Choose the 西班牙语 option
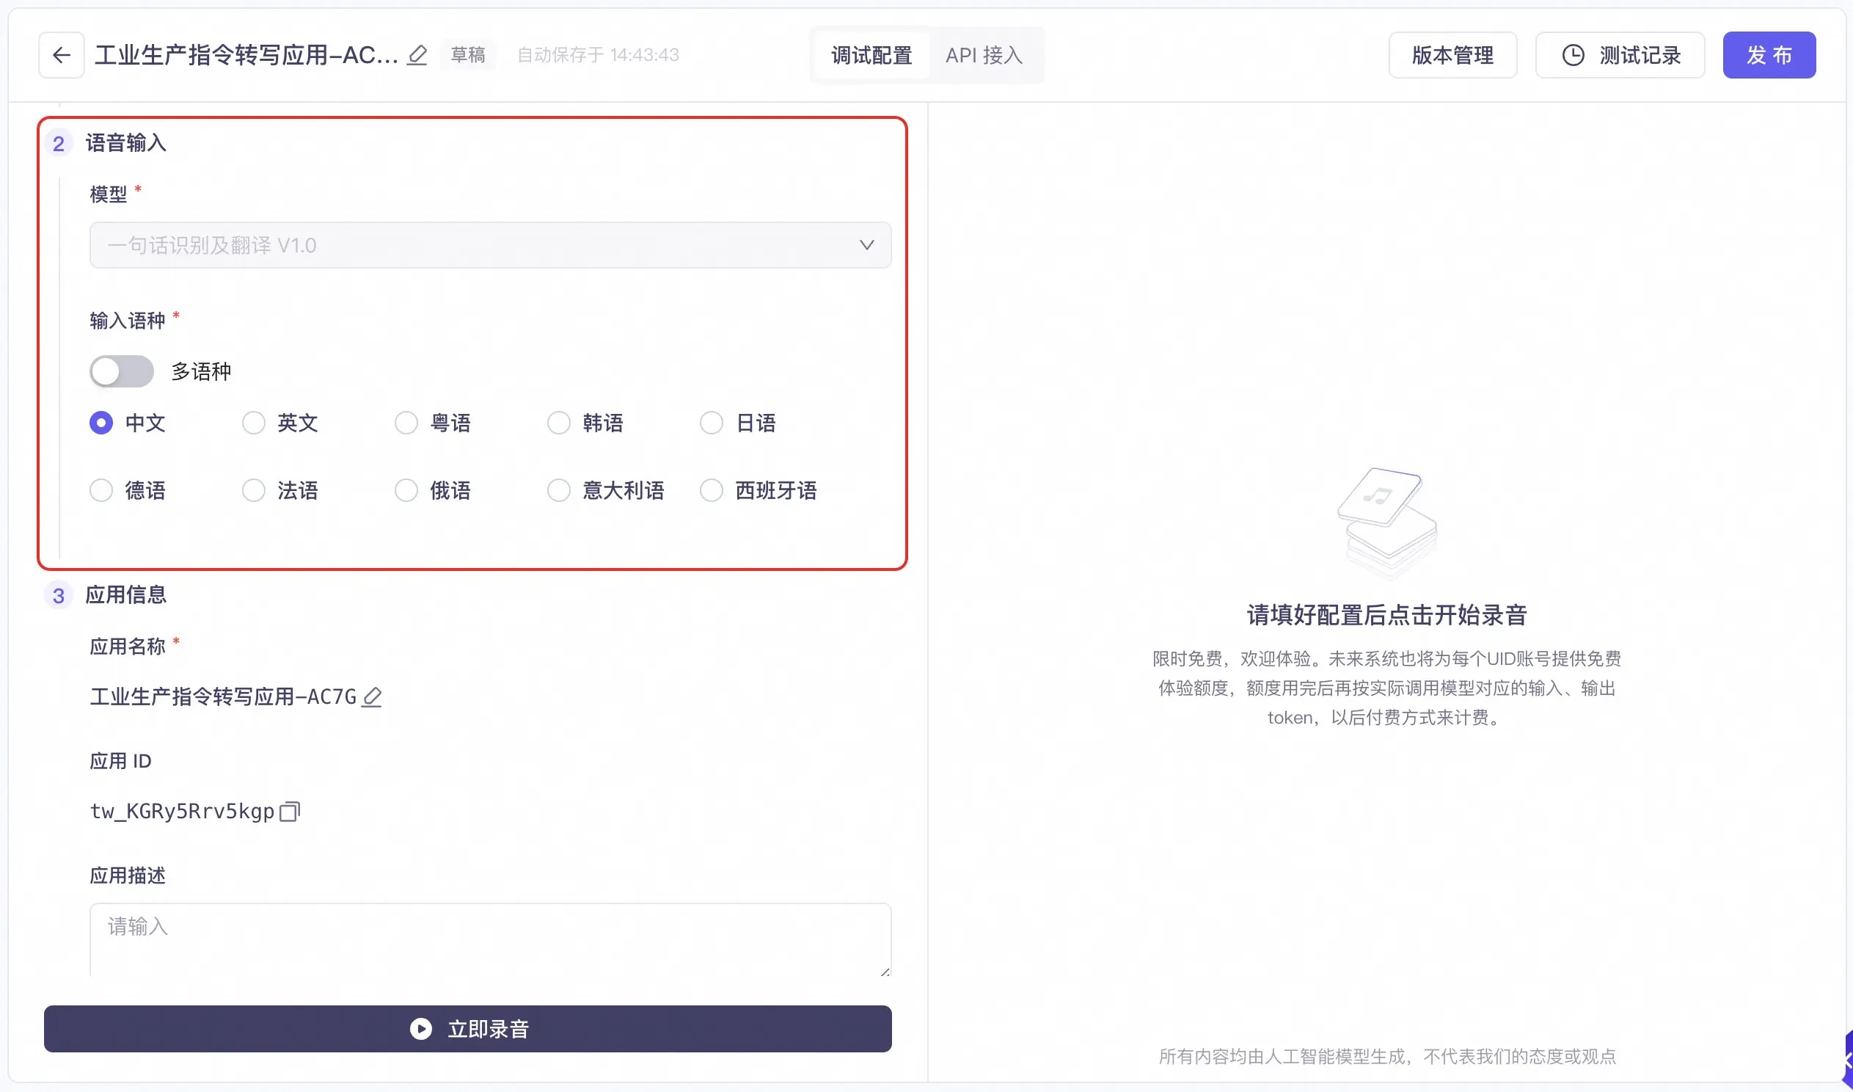1853x1092 pixels. pos(711,491)
